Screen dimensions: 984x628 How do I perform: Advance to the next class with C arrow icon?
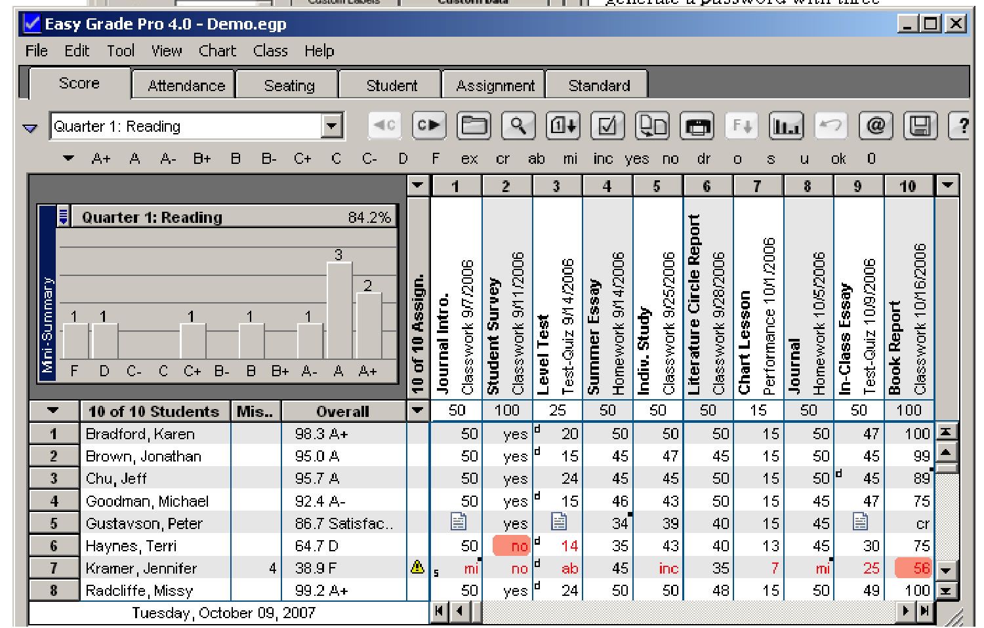[x=430, y=127]
